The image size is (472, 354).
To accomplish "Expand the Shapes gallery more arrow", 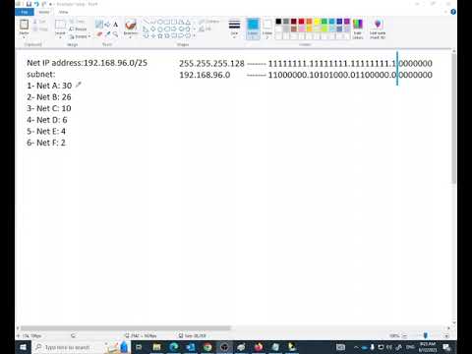I will pos(194,35).
